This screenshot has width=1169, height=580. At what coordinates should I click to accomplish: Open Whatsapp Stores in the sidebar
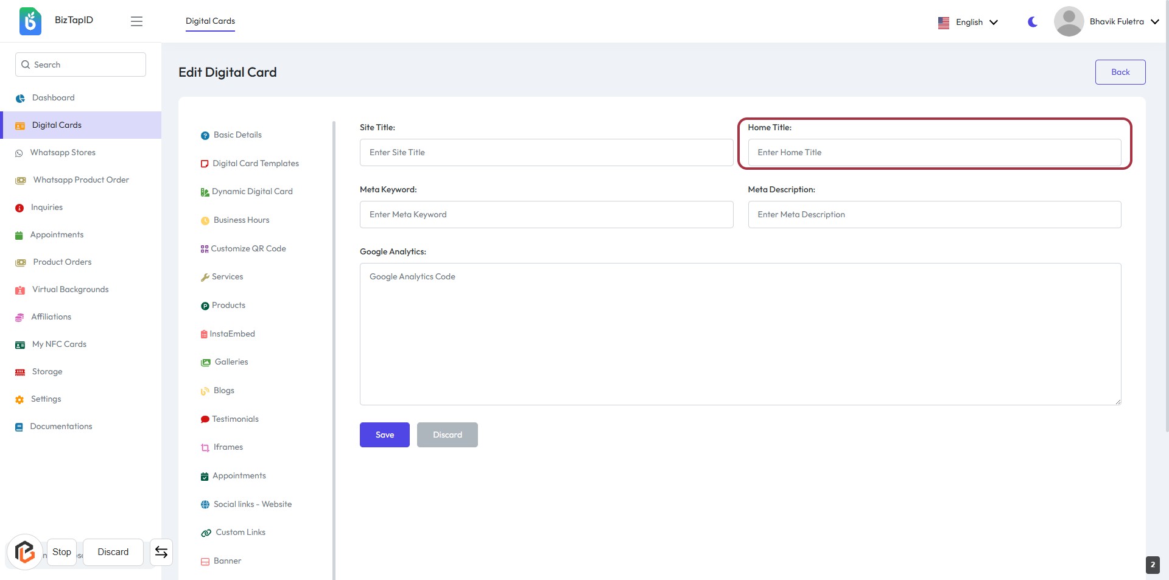coord(63,153)
